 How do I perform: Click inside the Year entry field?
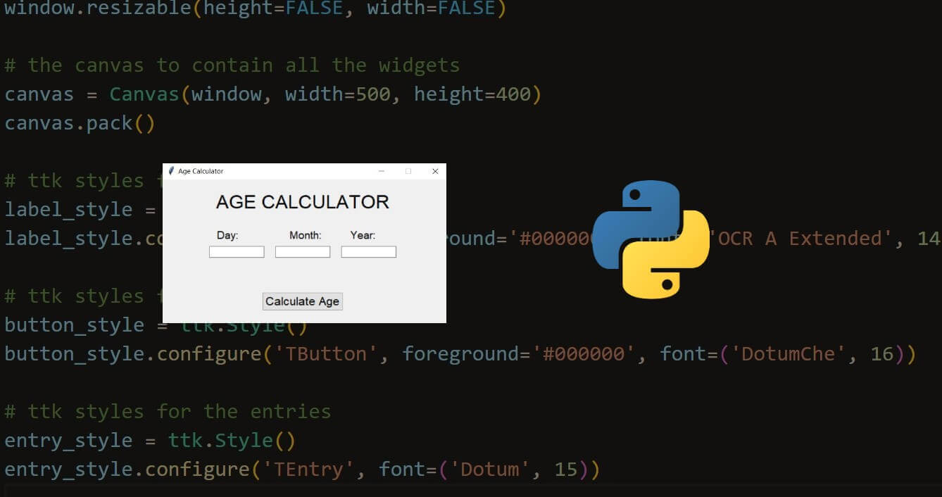tap(368, 251)
